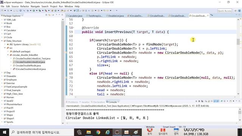Open the Java perspective icon near Quick Access
Screen dimensions: 242x136
click(239, 11)
